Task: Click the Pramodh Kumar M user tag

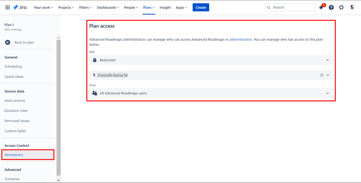Action: click(x=110, y=75)
